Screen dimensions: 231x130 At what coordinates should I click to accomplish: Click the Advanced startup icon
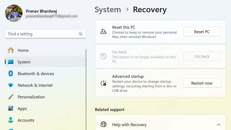[103, 83]
